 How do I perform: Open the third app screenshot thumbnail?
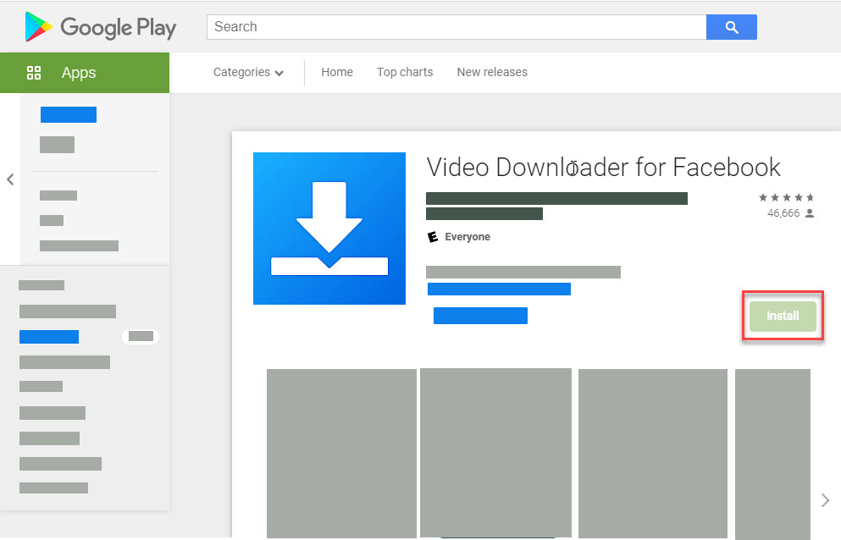(x=653, y=454)
